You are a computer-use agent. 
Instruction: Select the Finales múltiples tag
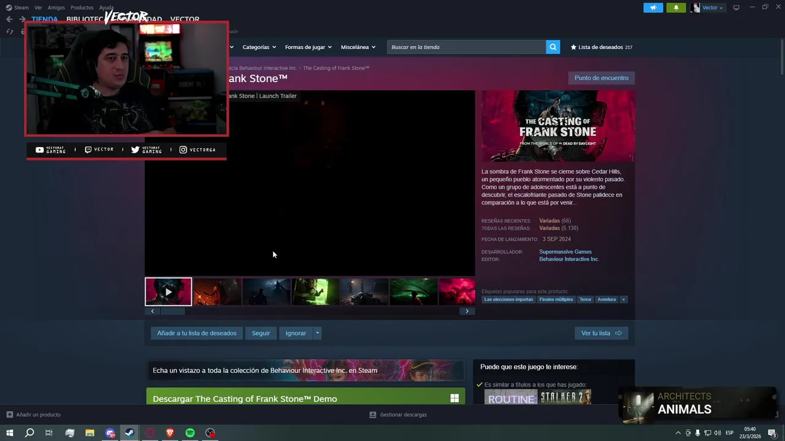(556, 300)
